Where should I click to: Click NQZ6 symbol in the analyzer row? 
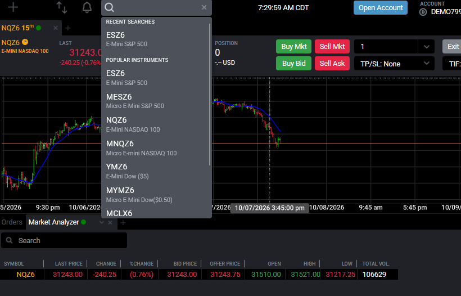point(25,275)
